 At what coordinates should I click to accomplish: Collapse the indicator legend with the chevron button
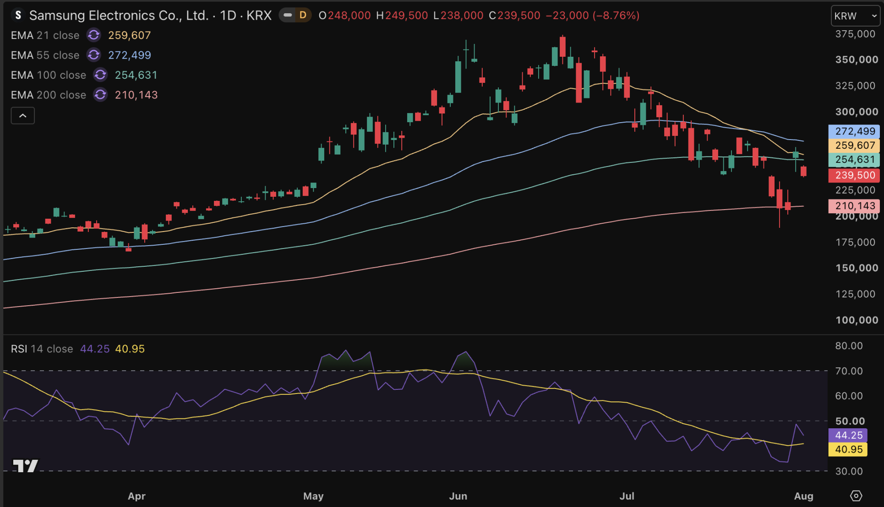click(x=23, y=116)
